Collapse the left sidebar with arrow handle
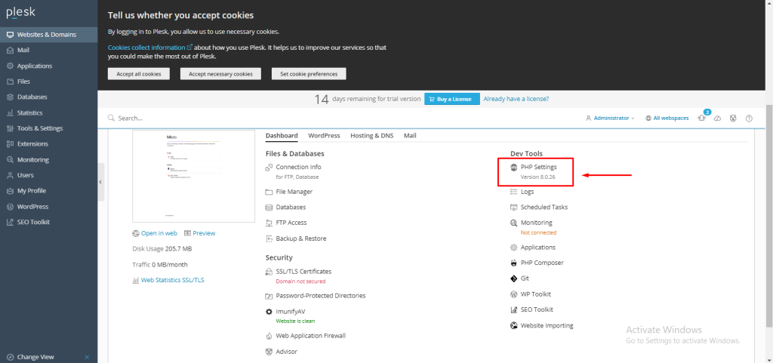This screenshot has width=773, height=363. tap(100, 182)
